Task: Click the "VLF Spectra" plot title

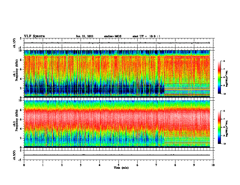Action: 34,36
